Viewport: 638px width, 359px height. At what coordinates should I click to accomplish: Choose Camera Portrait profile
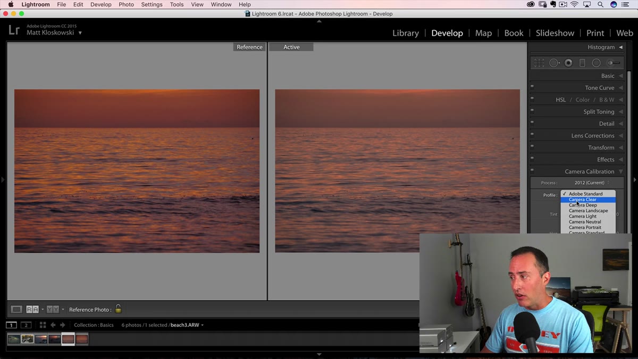coord(587,227)
